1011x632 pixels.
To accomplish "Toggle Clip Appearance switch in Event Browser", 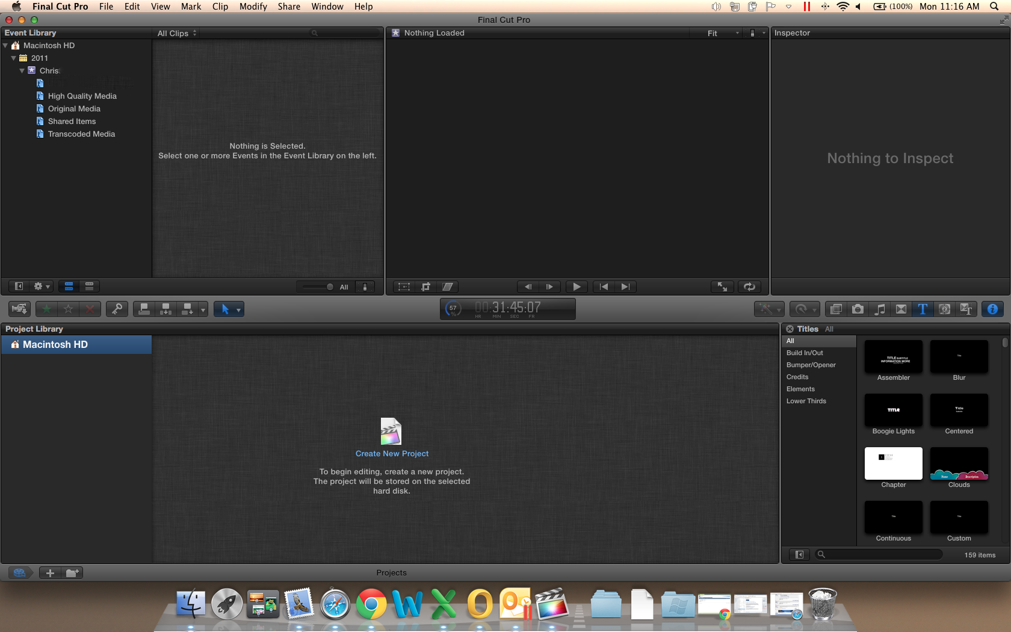I will (365, 287).
